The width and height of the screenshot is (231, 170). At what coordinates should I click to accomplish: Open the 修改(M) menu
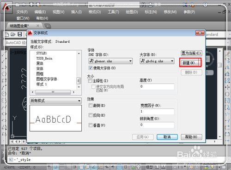click(x=170, y=12)
